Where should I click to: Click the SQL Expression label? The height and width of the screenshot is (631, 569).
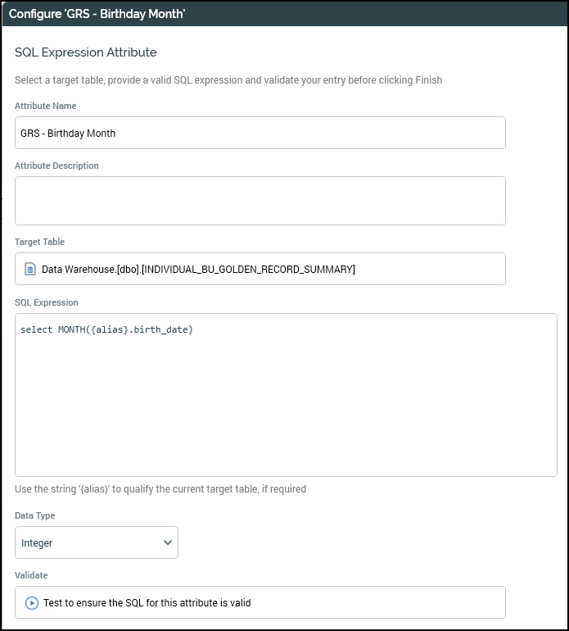(x=47, y=302)
